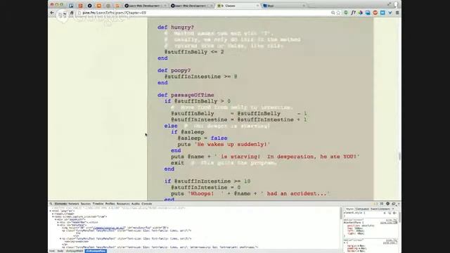Image resolution: width=450 pixels, height=253 pixels.
Task: Select the Computed sidebar tab
Action: click(x=362, y=209)
